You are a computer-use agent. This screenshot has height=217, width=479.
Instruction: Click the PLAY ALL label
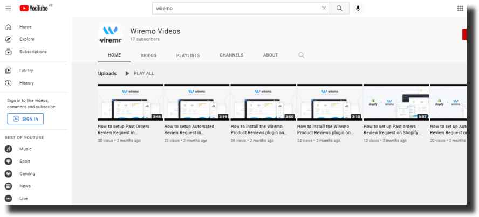(144, 73)
